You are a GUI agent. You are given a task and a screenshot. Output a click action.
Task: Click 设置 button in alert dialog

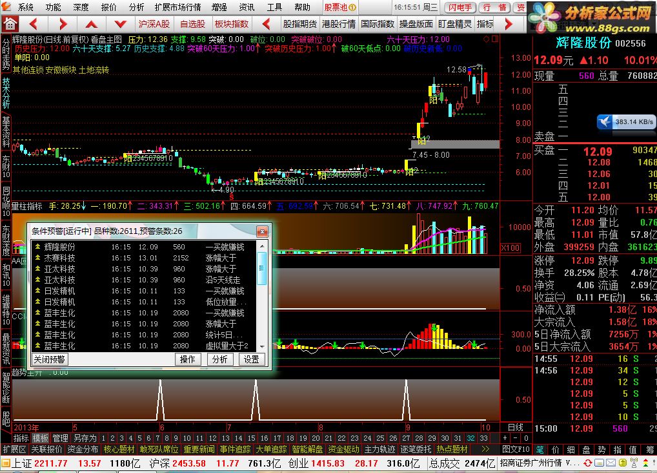click(252, 359)
